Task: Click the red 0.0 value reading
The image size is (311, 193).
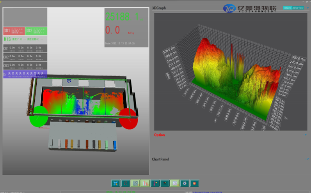Action: pos(112,30)
